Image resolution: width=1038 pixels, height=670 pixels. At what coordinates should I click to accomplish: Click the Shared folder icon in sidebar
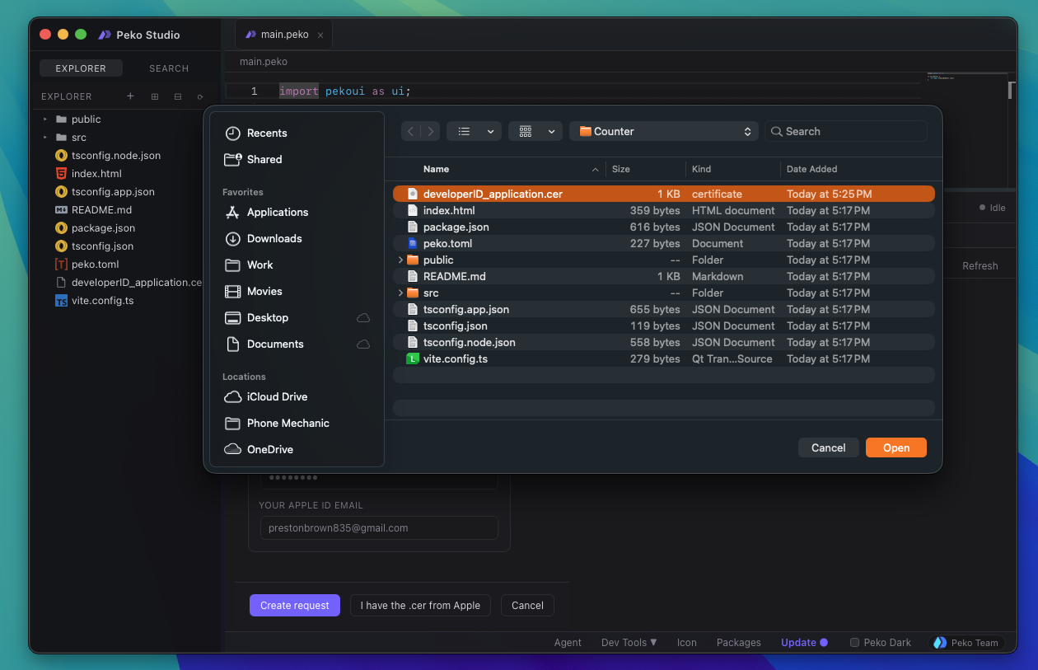pyautogui.click(x=232, y=159)
